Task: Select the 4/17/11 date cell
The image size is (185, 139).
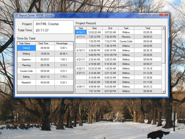Action: pos(81,37)
